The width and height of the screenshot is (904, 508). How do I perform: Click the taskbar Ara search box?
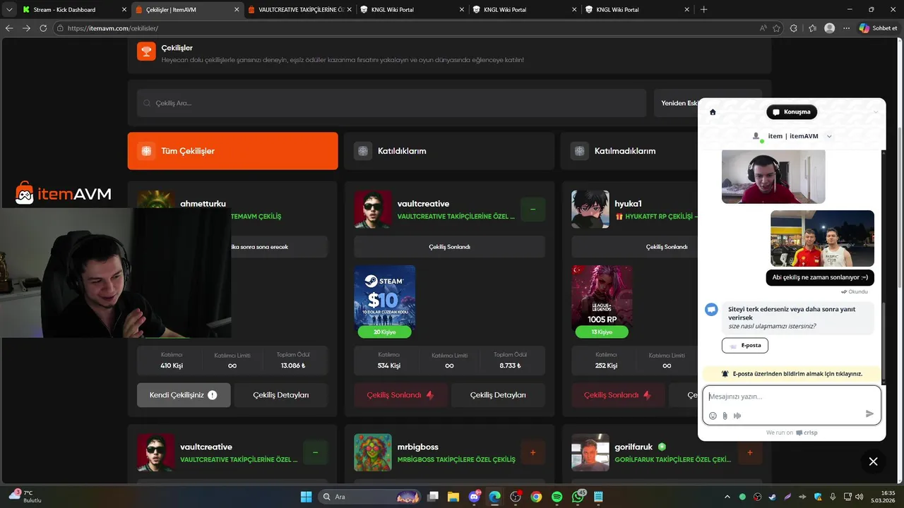[x=371, y=497]
